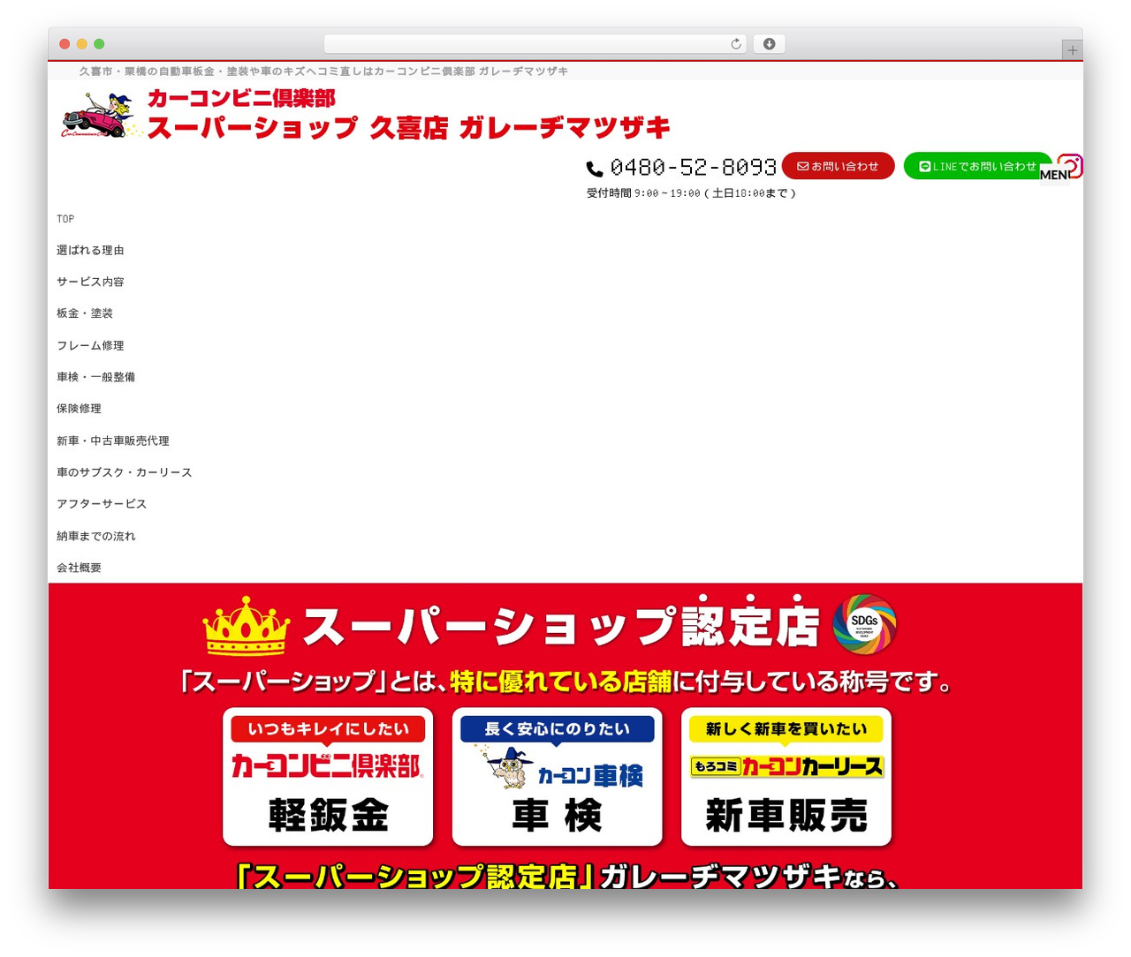The image size is (1131, 957).
Task: Open 車のサブスク・カーリース menu item
Action: tap(125, 472)
